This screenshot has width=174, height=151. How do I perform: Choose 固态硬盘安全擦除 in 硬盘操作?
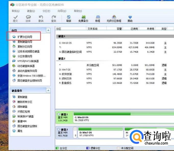point(25,126)
